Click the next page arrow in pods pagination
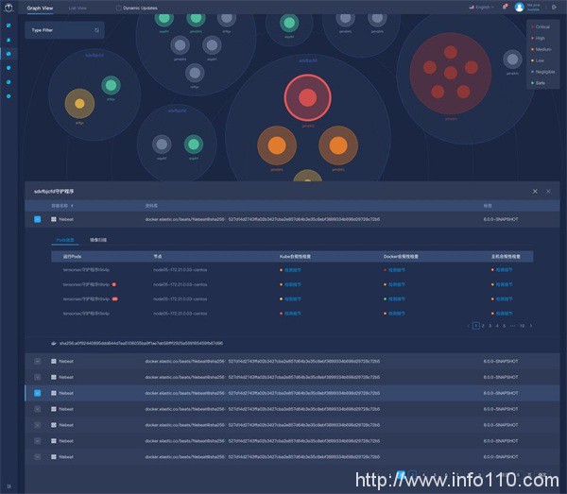The height and width of the screenshot is (494, 567). [531, 325]
